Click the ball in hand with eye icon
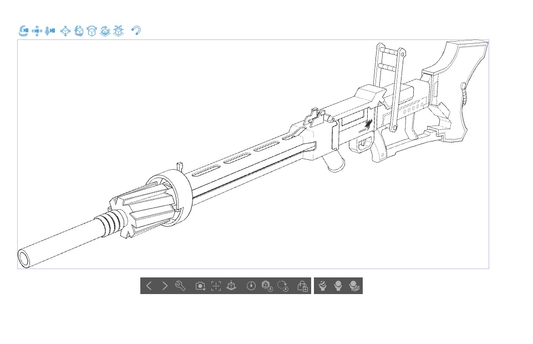The height and width of the screenshot is (344, 533). click(x=354, y=286)
